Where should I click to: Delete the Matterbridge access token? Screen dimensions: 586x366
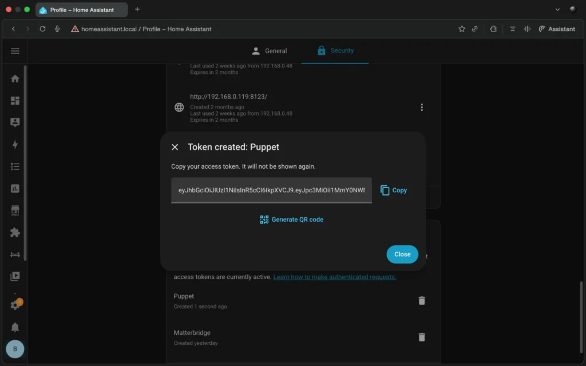[422, 337]
